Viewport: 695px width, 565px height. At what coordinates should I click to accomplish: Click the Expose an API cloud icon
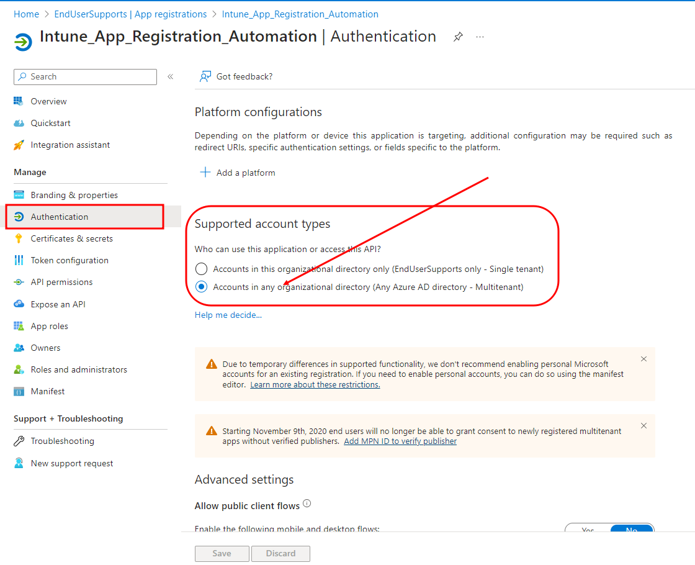click(x=19, y=304)
